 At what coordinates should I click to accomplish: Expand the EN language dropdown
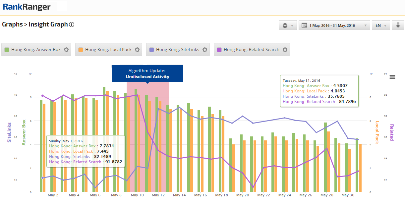pyautogui.click(x=380, y=25)
